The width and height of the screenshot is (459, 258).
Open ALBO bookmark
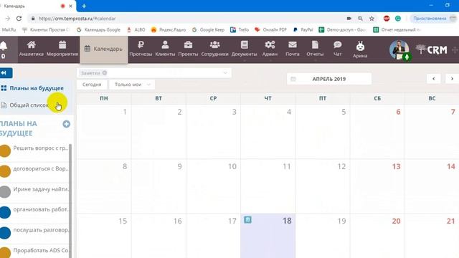click(x=136, y=30)
